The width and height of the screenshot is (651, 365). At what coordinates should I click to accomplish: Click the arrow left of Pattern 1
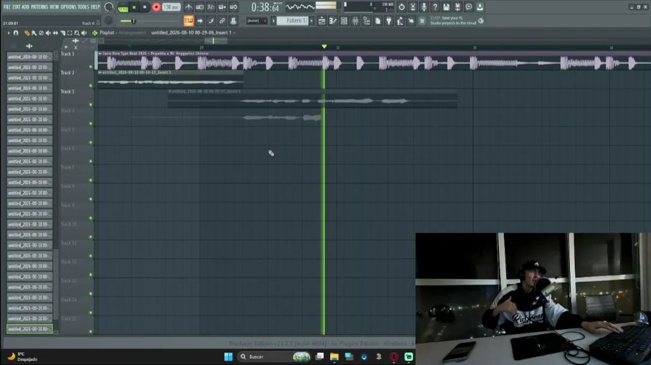pos(274,21)
